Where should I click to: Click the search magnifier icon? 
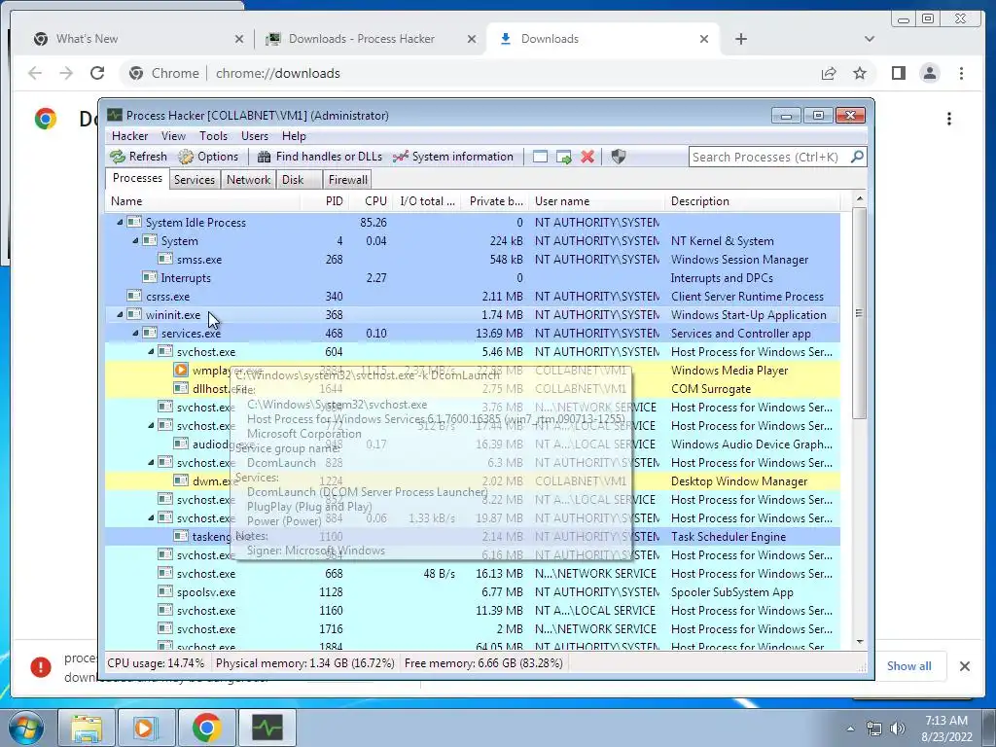tap(857, 157)
